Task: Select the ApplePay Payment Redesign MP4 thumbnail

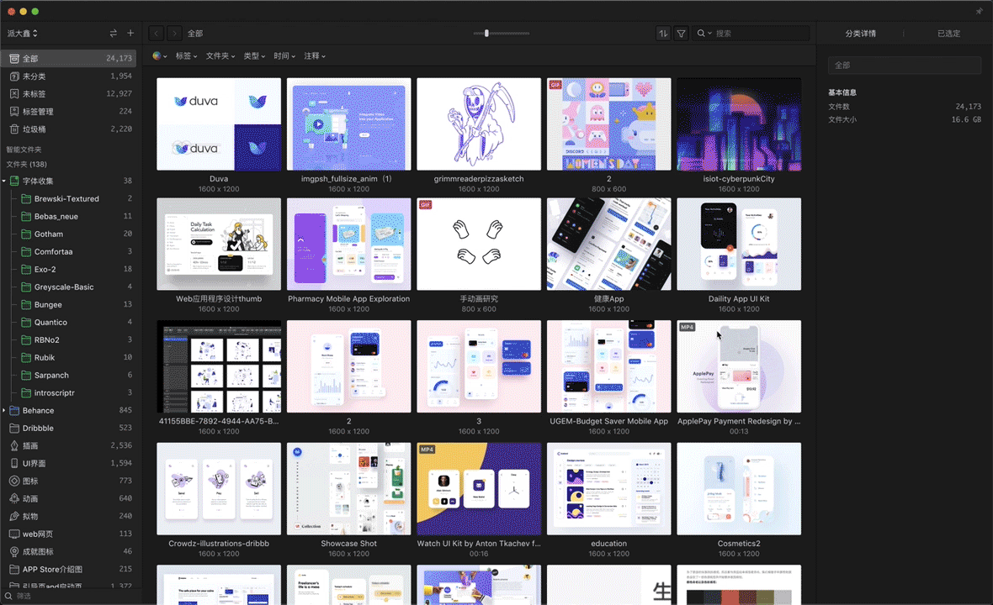Action: pos(739,366)
